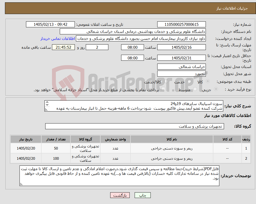Click the نام کالا column header
The width and height of the screenshot is (256, 204).
pos(172,139)
